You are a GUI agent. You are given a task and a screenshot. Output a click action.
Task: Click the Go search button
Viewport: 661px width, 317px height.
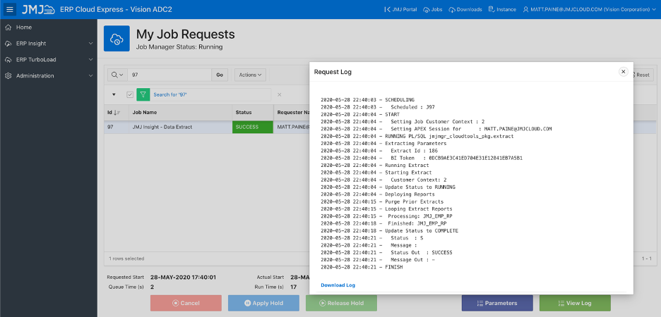point(220,75)
